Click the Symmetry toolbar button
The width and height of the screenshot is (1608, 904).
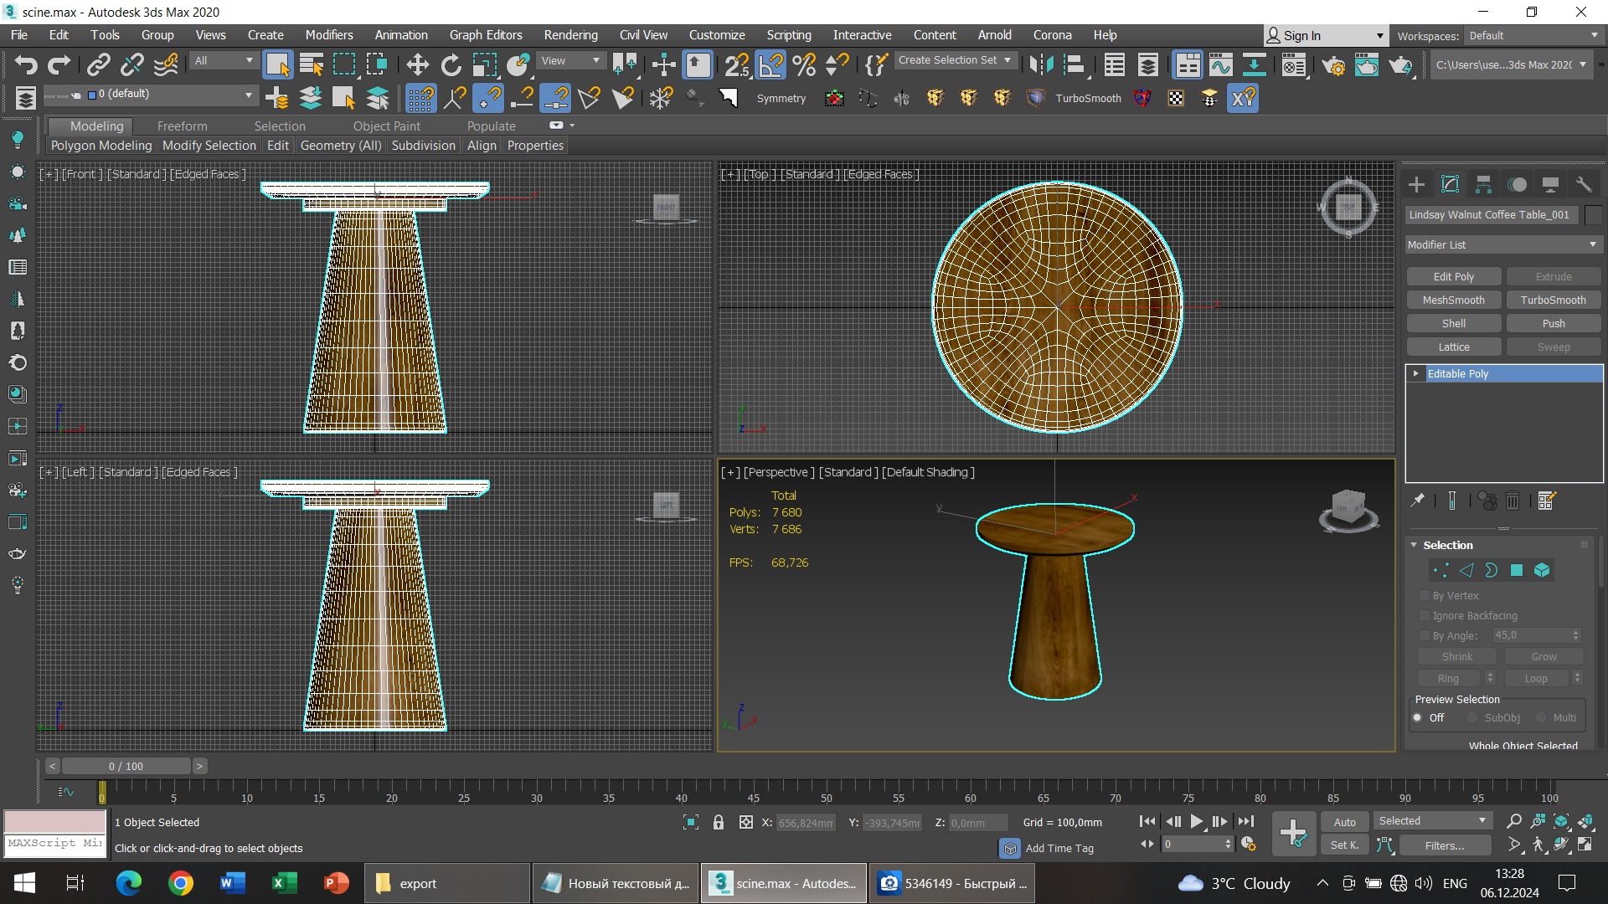point(781,98)
